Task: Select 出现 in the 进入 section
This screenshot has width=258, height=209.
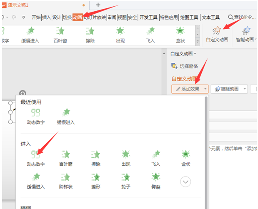Action: point(126,158)
